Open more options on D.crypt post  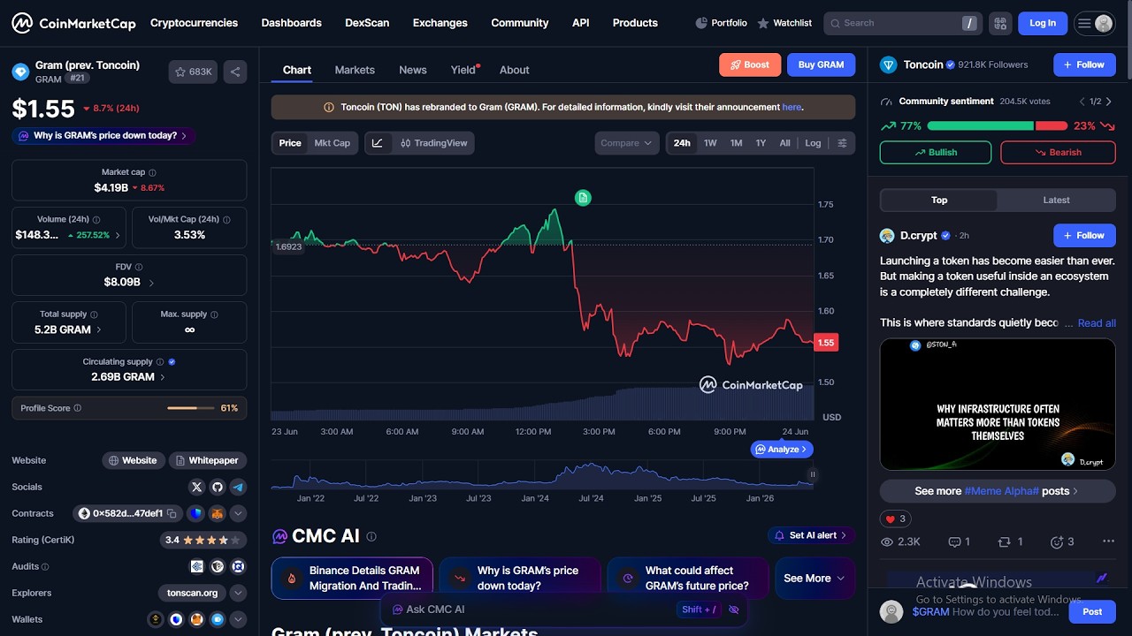(1108, 541)
